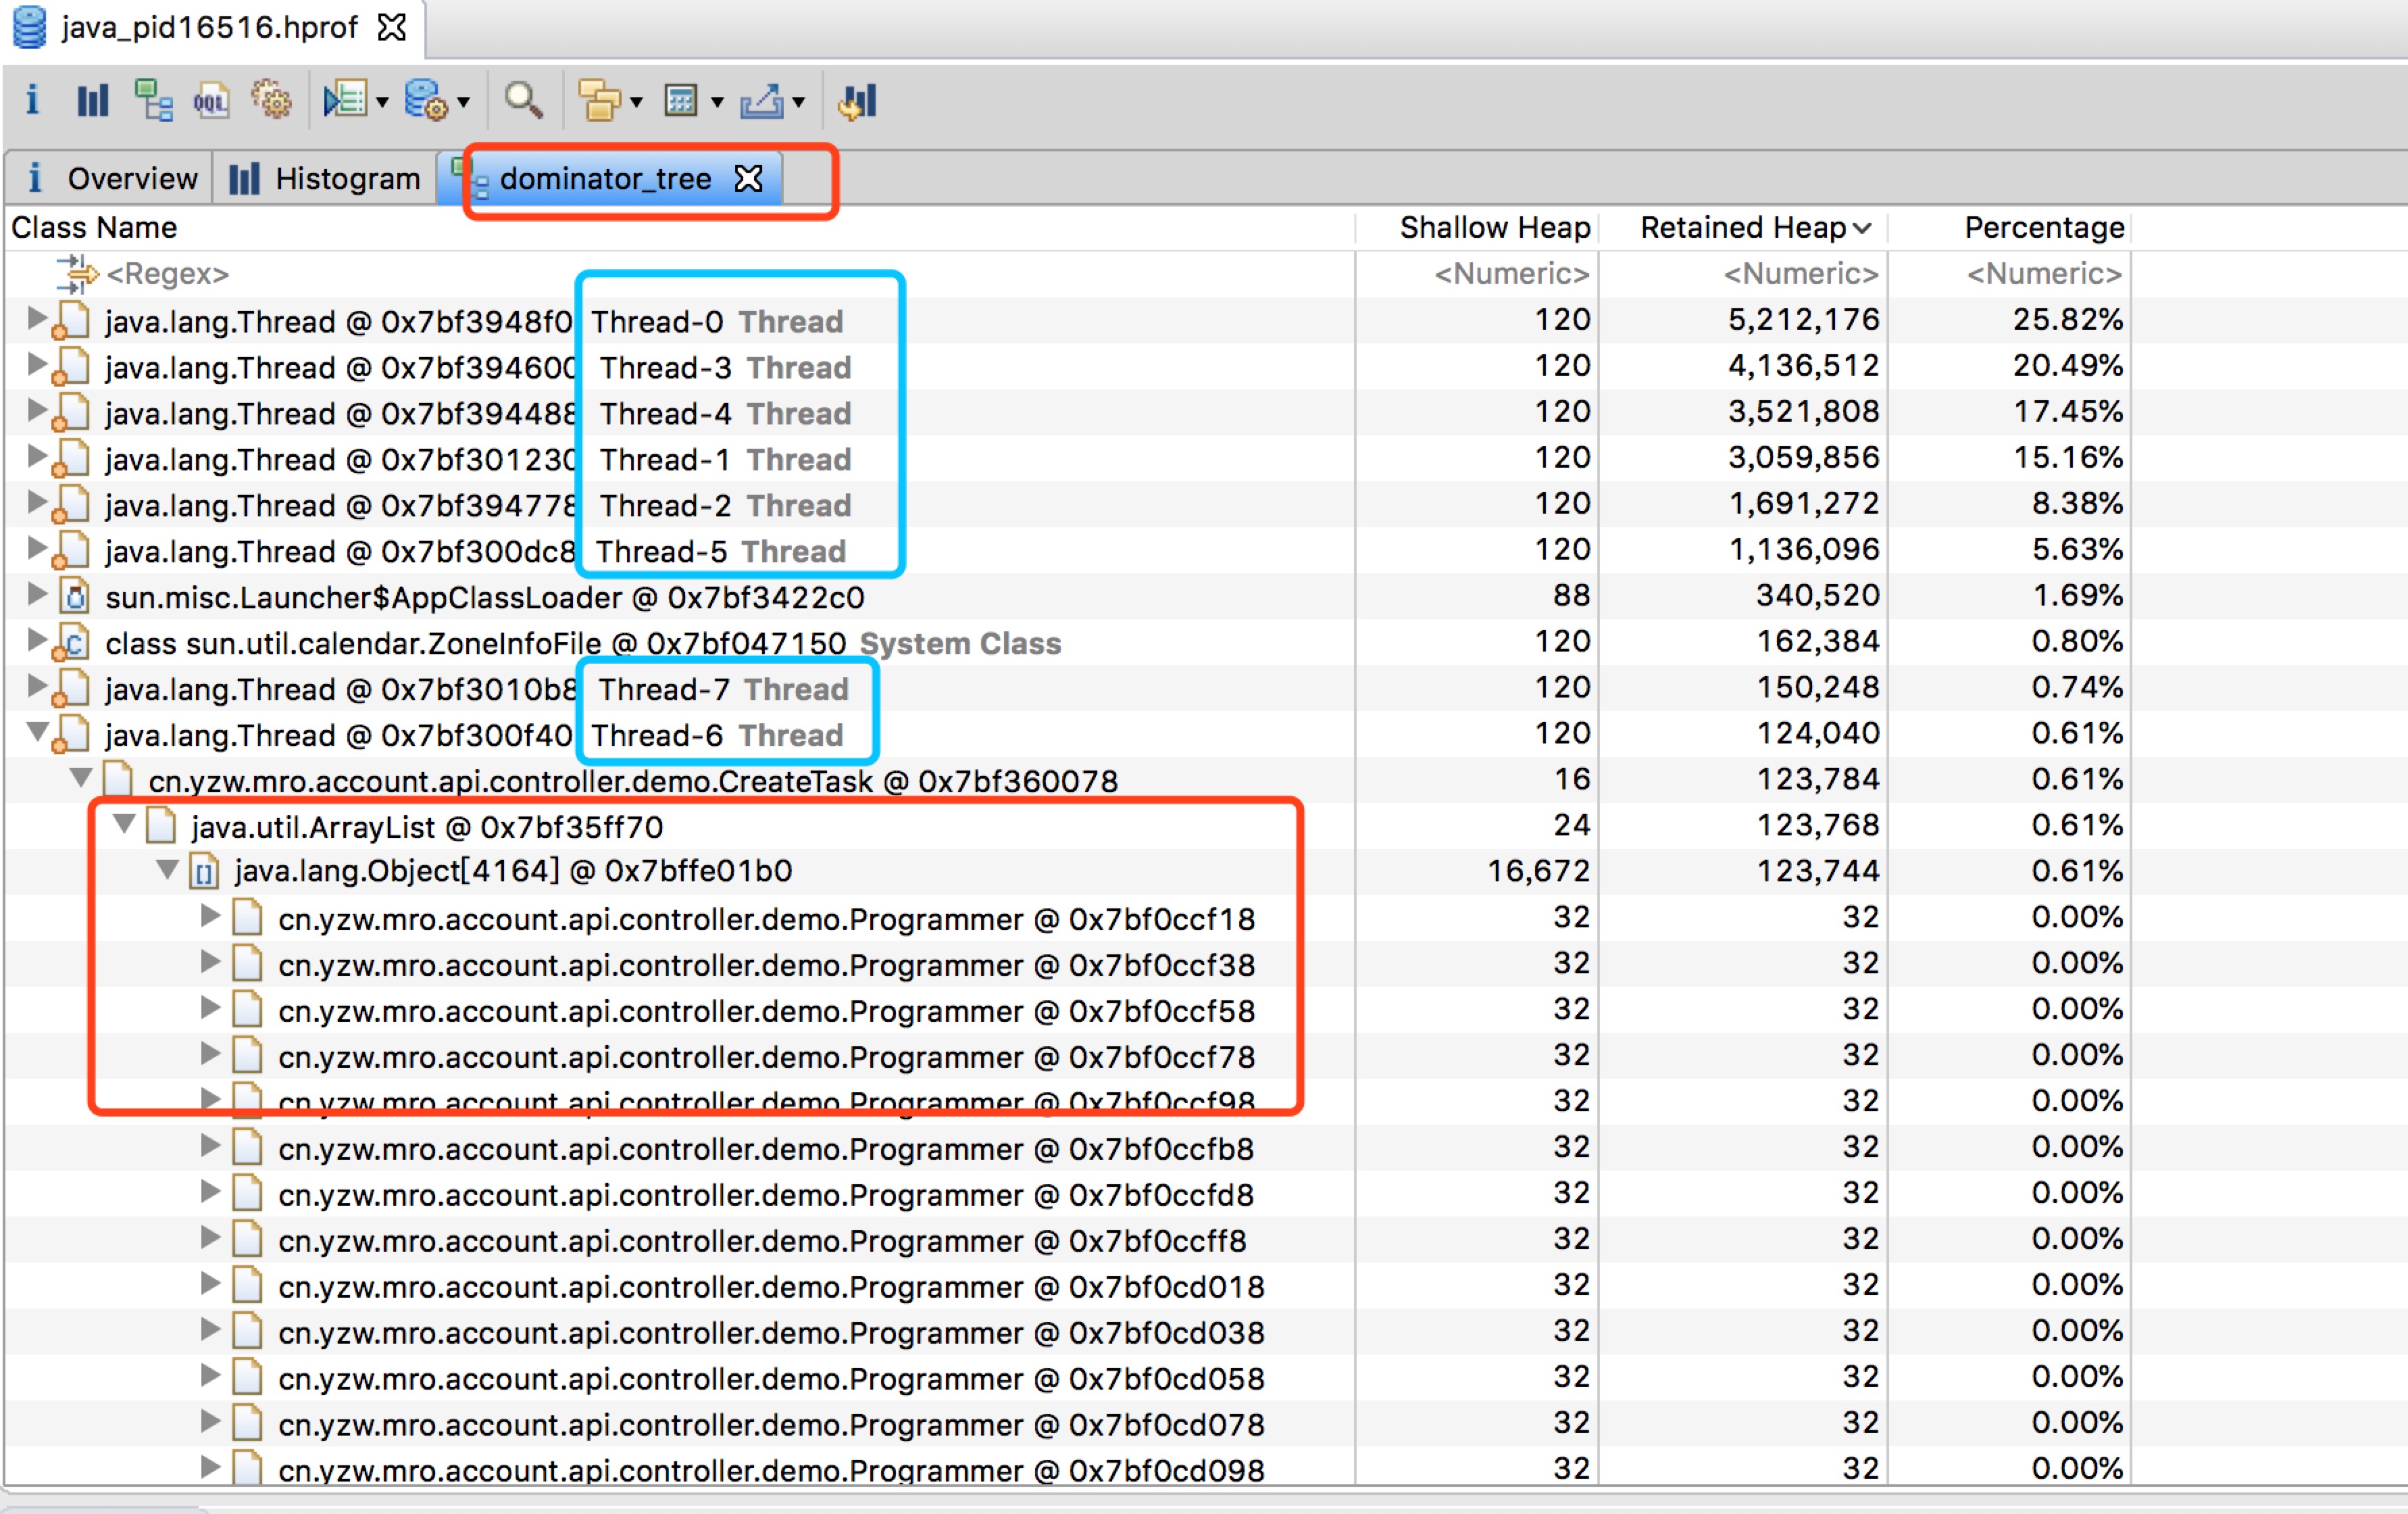This screenshot has height=1514, width=2408.
Task: Click the class loader icon of AppClassLoader row
Action: 74,596
